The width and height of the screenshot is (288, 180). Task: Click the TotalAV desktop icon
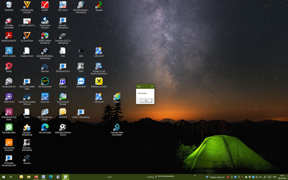[x=9, y=67]
